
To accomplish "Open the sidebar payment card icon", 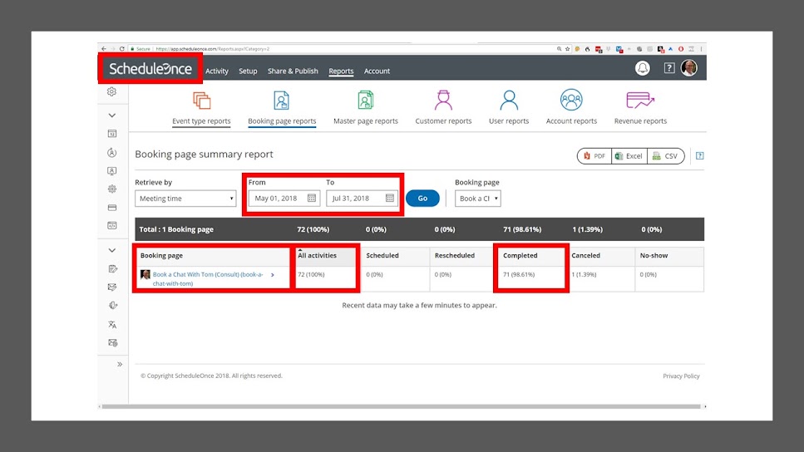I will tap(112, 208).
